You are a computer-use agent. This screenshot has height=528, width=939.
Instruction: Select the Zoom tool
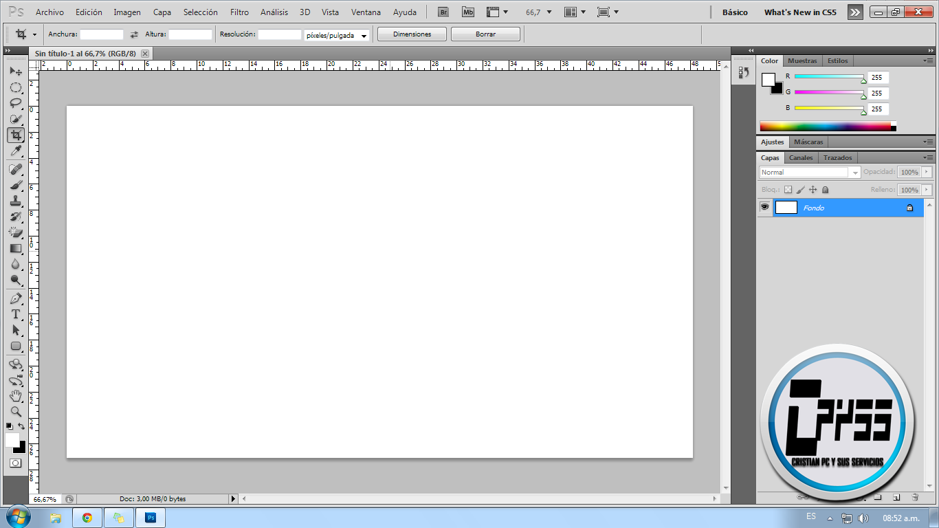tap(15, 412)
